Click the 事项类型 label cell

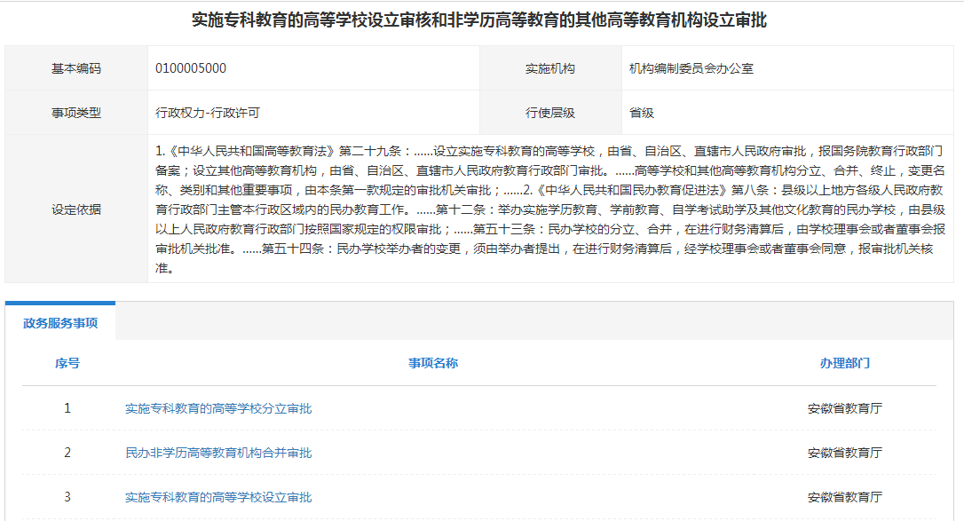[x=76, y=113]
